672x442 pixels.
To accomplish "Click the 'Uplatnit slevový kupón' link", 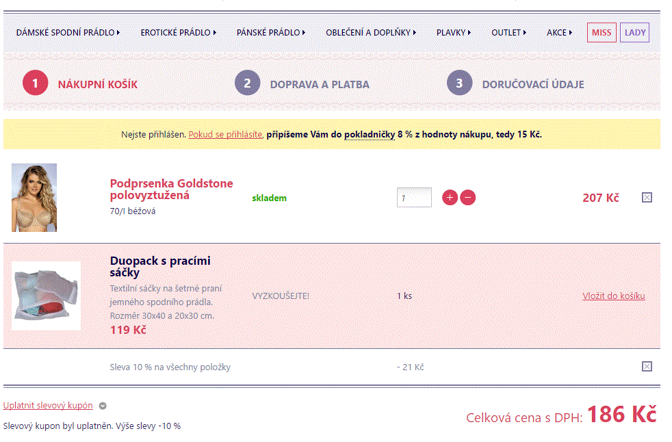I will tap(48, 405).
